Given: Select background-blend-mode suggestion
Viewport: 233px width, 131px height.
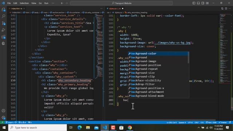Looking at the screenshot, I should pyautogui.click(x=158, y=96).
